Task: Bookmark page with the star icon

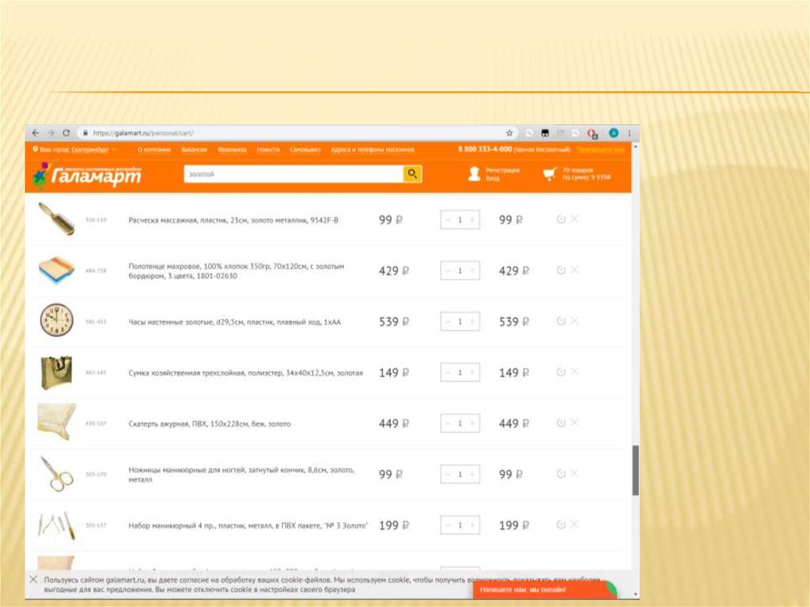Action: [509, 133]
